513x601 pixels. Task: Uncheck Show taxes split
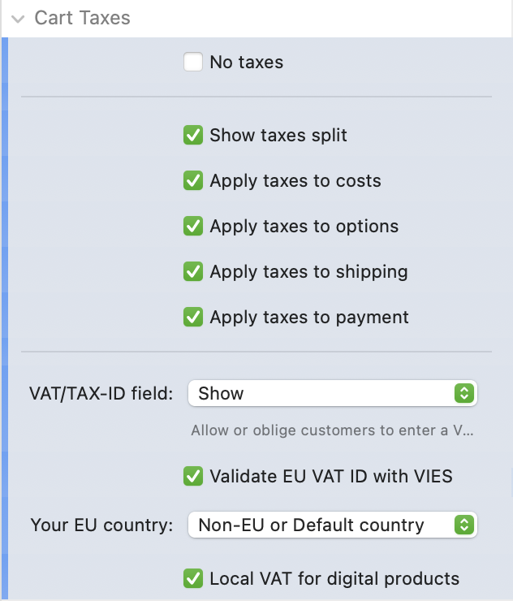tap(193, 135)
